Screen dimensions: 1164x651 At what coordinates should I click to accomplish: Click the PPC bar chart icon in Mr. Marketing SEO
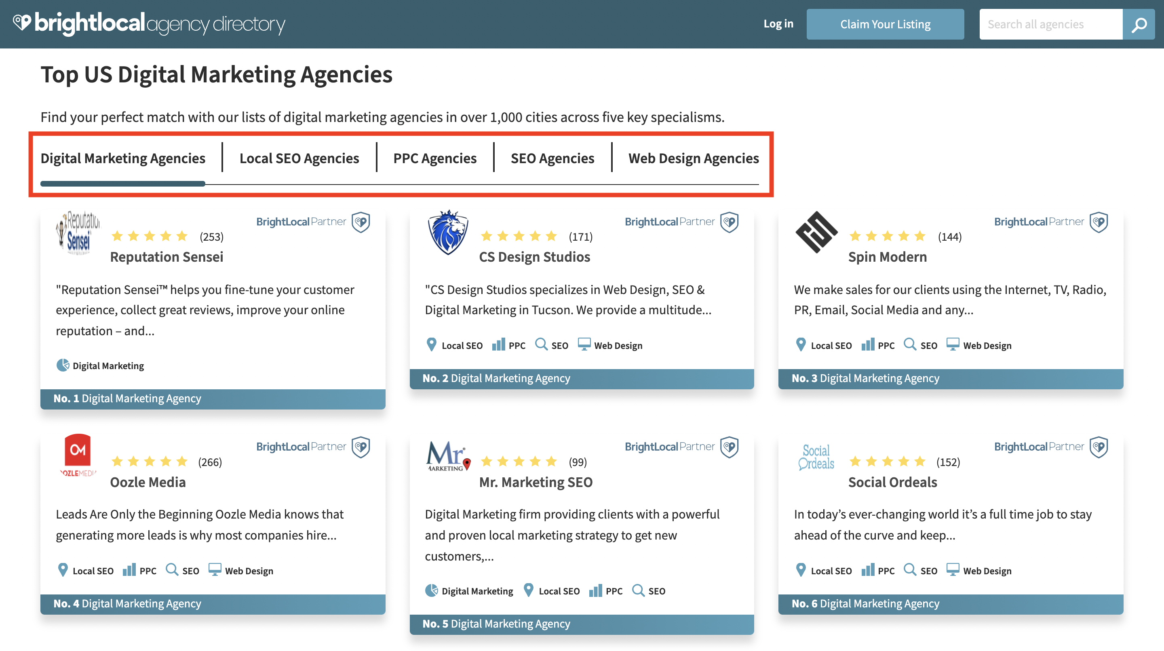596,590
